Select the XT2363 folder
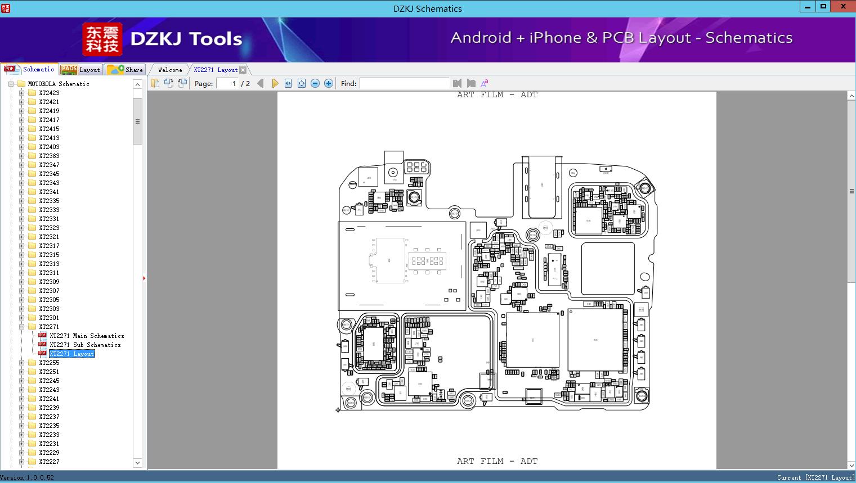The image size is (856, 483). (x=49, y=156)
